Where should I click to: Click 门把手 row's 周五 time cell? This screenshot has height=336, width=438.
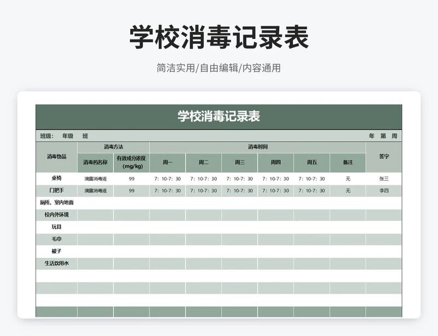coord(312,191)
